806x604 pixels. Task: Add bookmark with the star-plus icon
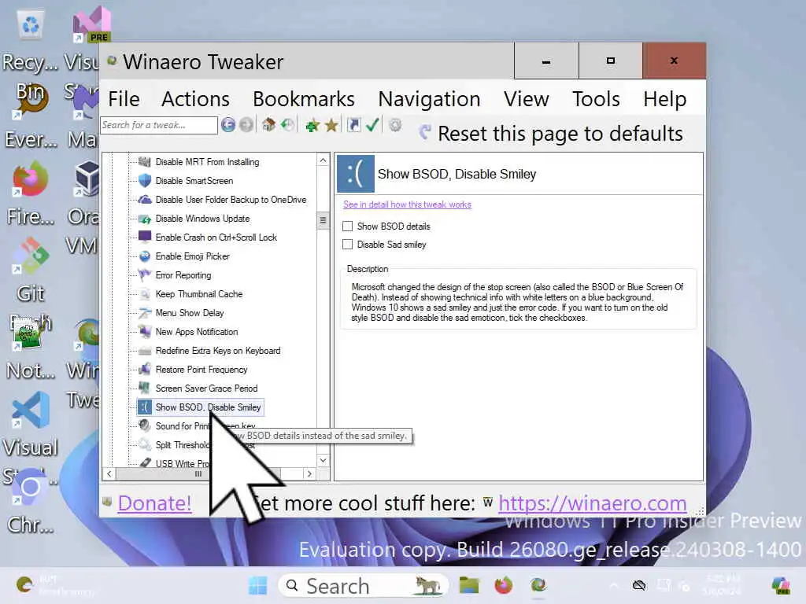pyautogui.click(x=312, y=125)
